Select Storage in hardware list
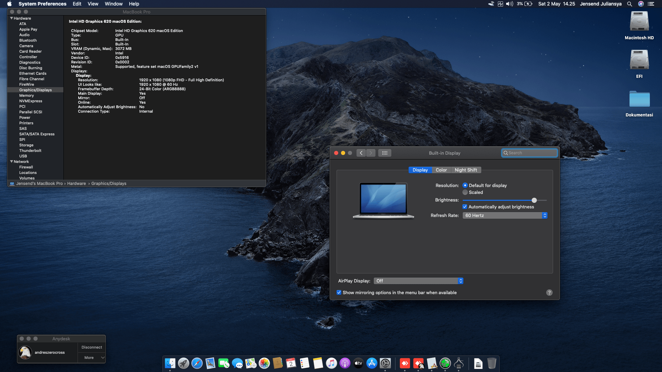The width and height of the screenshot is (662, 372). (26, 145)
